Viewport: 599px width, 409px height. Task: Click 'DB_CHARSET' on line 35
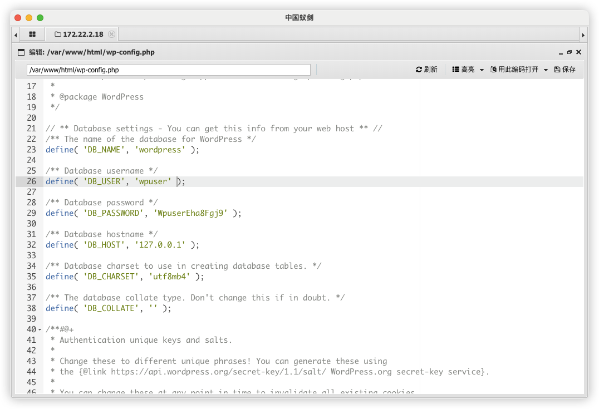click(111, 277)
